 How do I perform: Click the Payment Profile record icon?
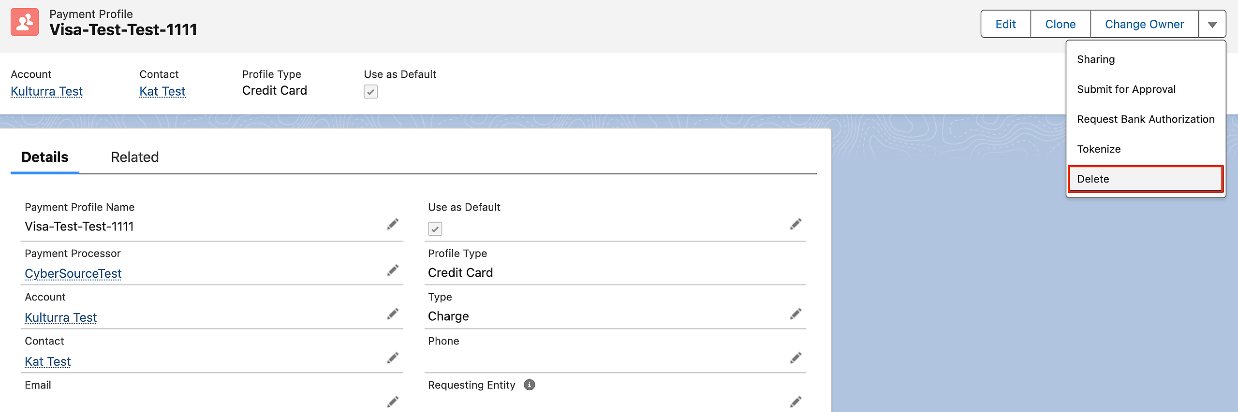25,22
